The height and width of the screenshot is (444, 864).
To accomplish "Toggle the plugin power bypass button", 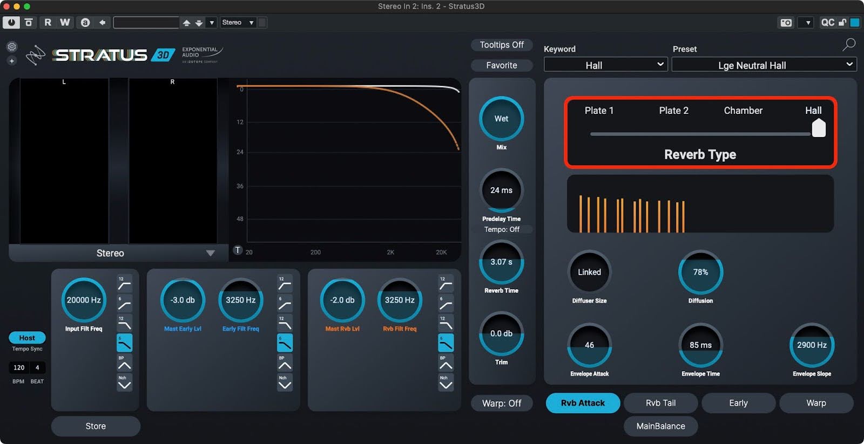I will [11, 22].
